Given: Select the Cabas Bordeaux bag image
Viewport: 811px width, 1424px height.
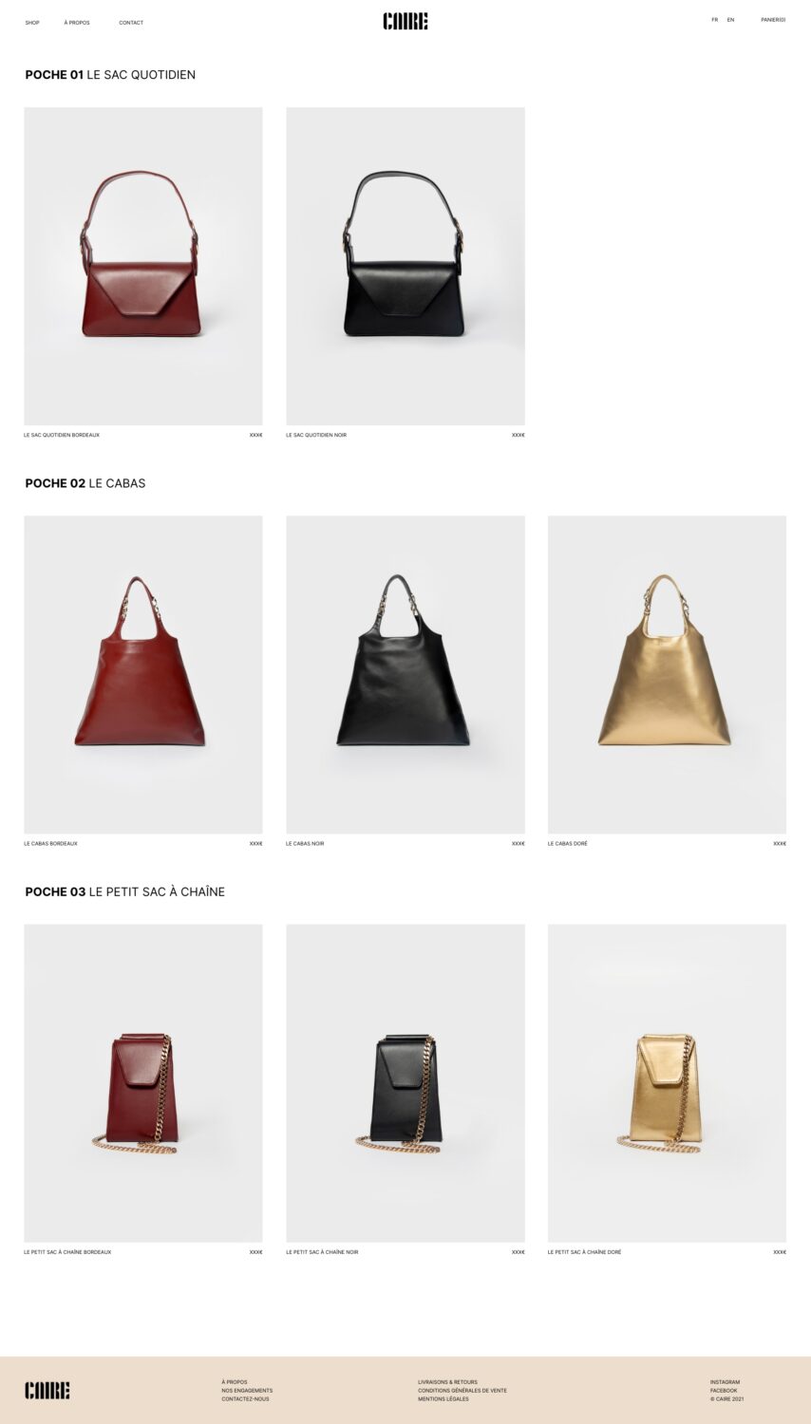Looking at the screenshot, I should [x=143, y=674].
